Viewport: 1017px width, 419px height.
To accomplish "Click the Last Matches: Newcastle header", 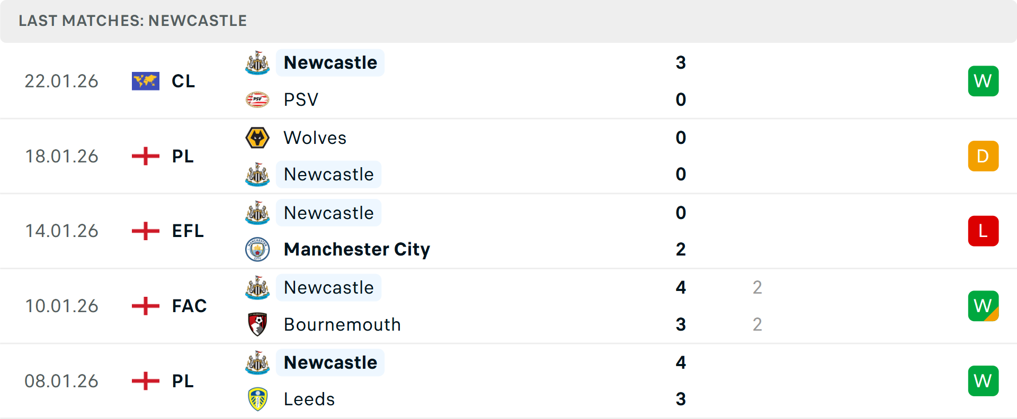I will (x=132, y=21).
